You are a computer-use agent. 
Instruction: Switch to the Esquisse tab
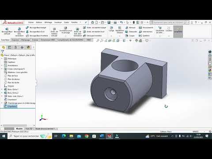coord(15,40)
